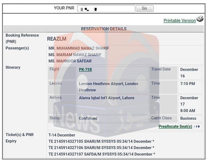Click the Flight label cell

[x=62, y=73]
